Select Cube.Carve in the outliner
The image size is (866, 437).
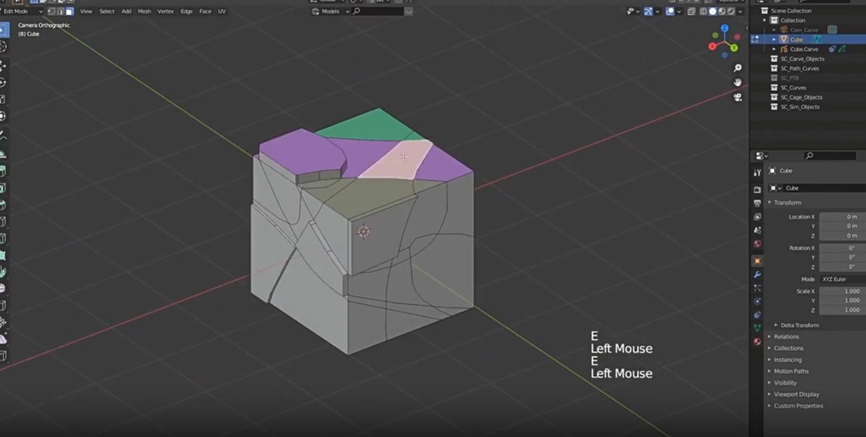point(804,49)
